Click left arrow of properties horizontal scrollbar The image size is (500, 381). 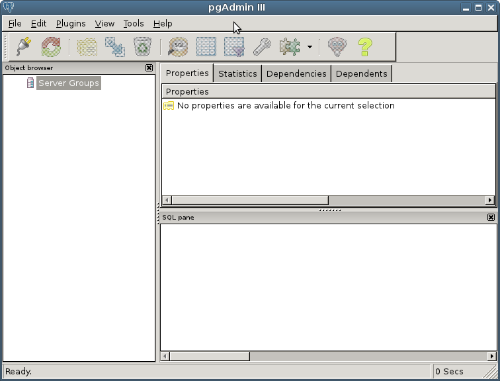[x=167, y=200]
